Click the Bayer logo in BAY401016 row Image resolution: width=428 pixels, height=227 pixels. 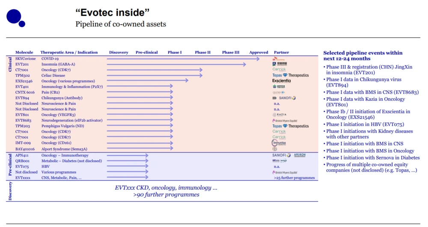point(275,149)
